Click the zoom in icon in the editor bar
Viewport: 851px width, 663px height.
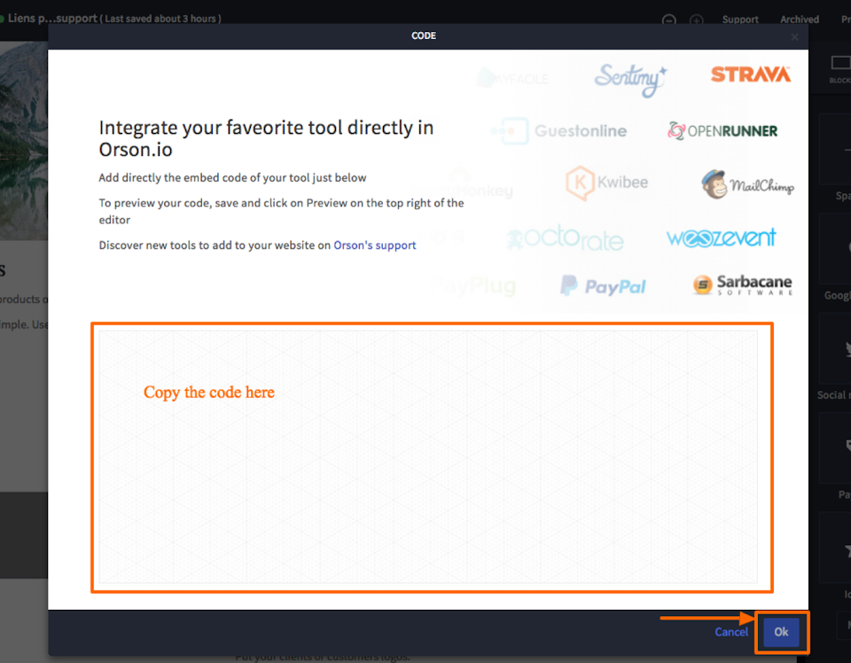pos(697,20)
